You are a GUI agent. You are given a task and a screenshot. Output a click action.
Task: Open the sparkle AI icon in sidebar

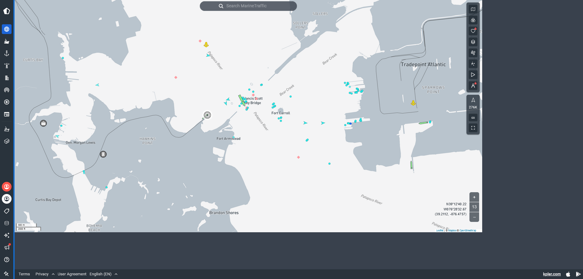coord(7,235)
